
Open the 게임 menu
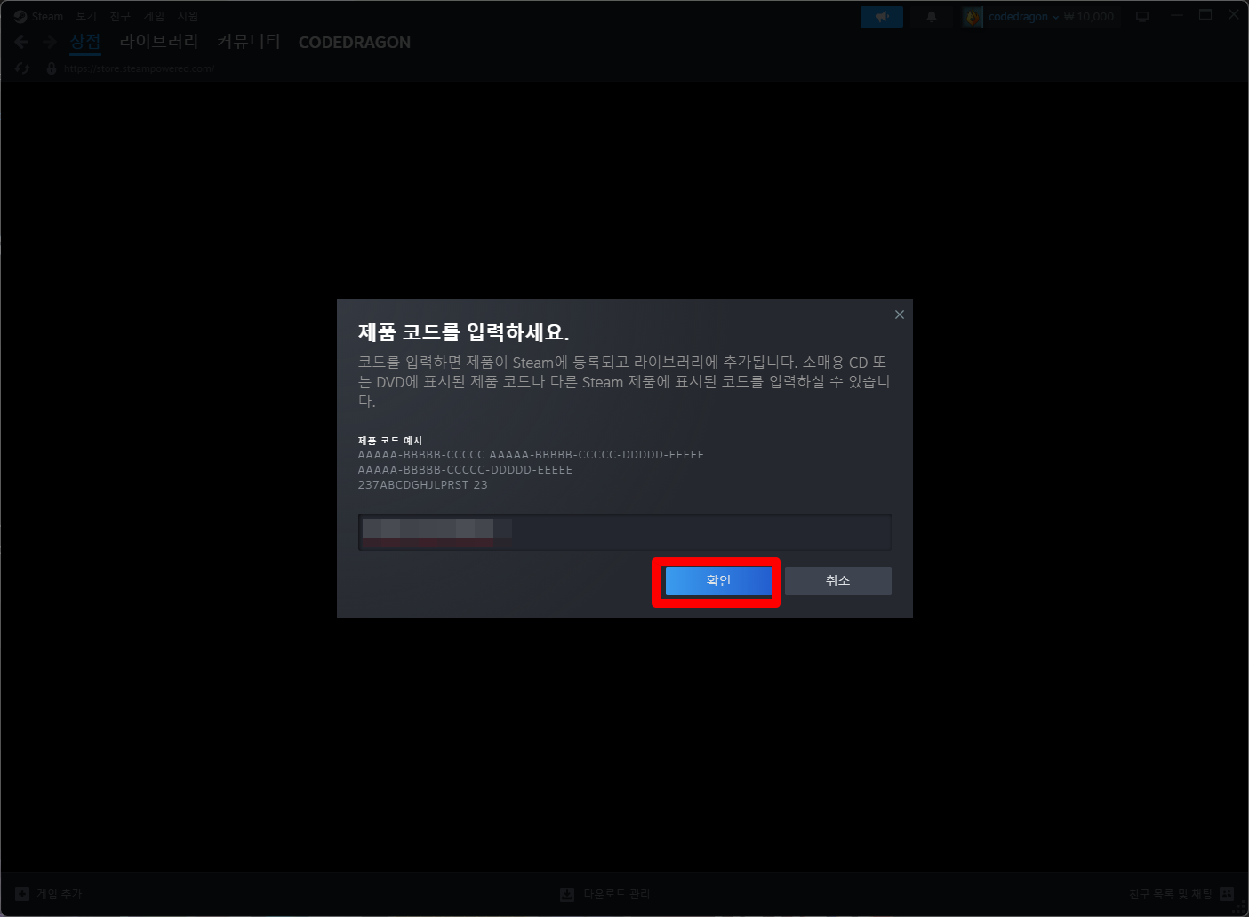(x=154, y=16)
